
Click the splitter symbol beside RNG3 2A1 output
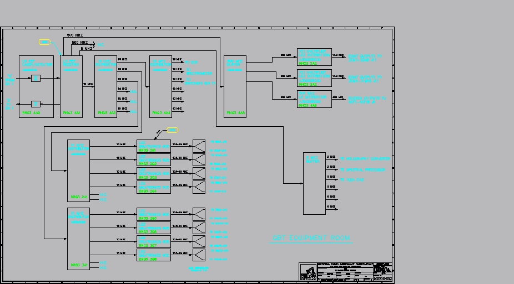199,146
